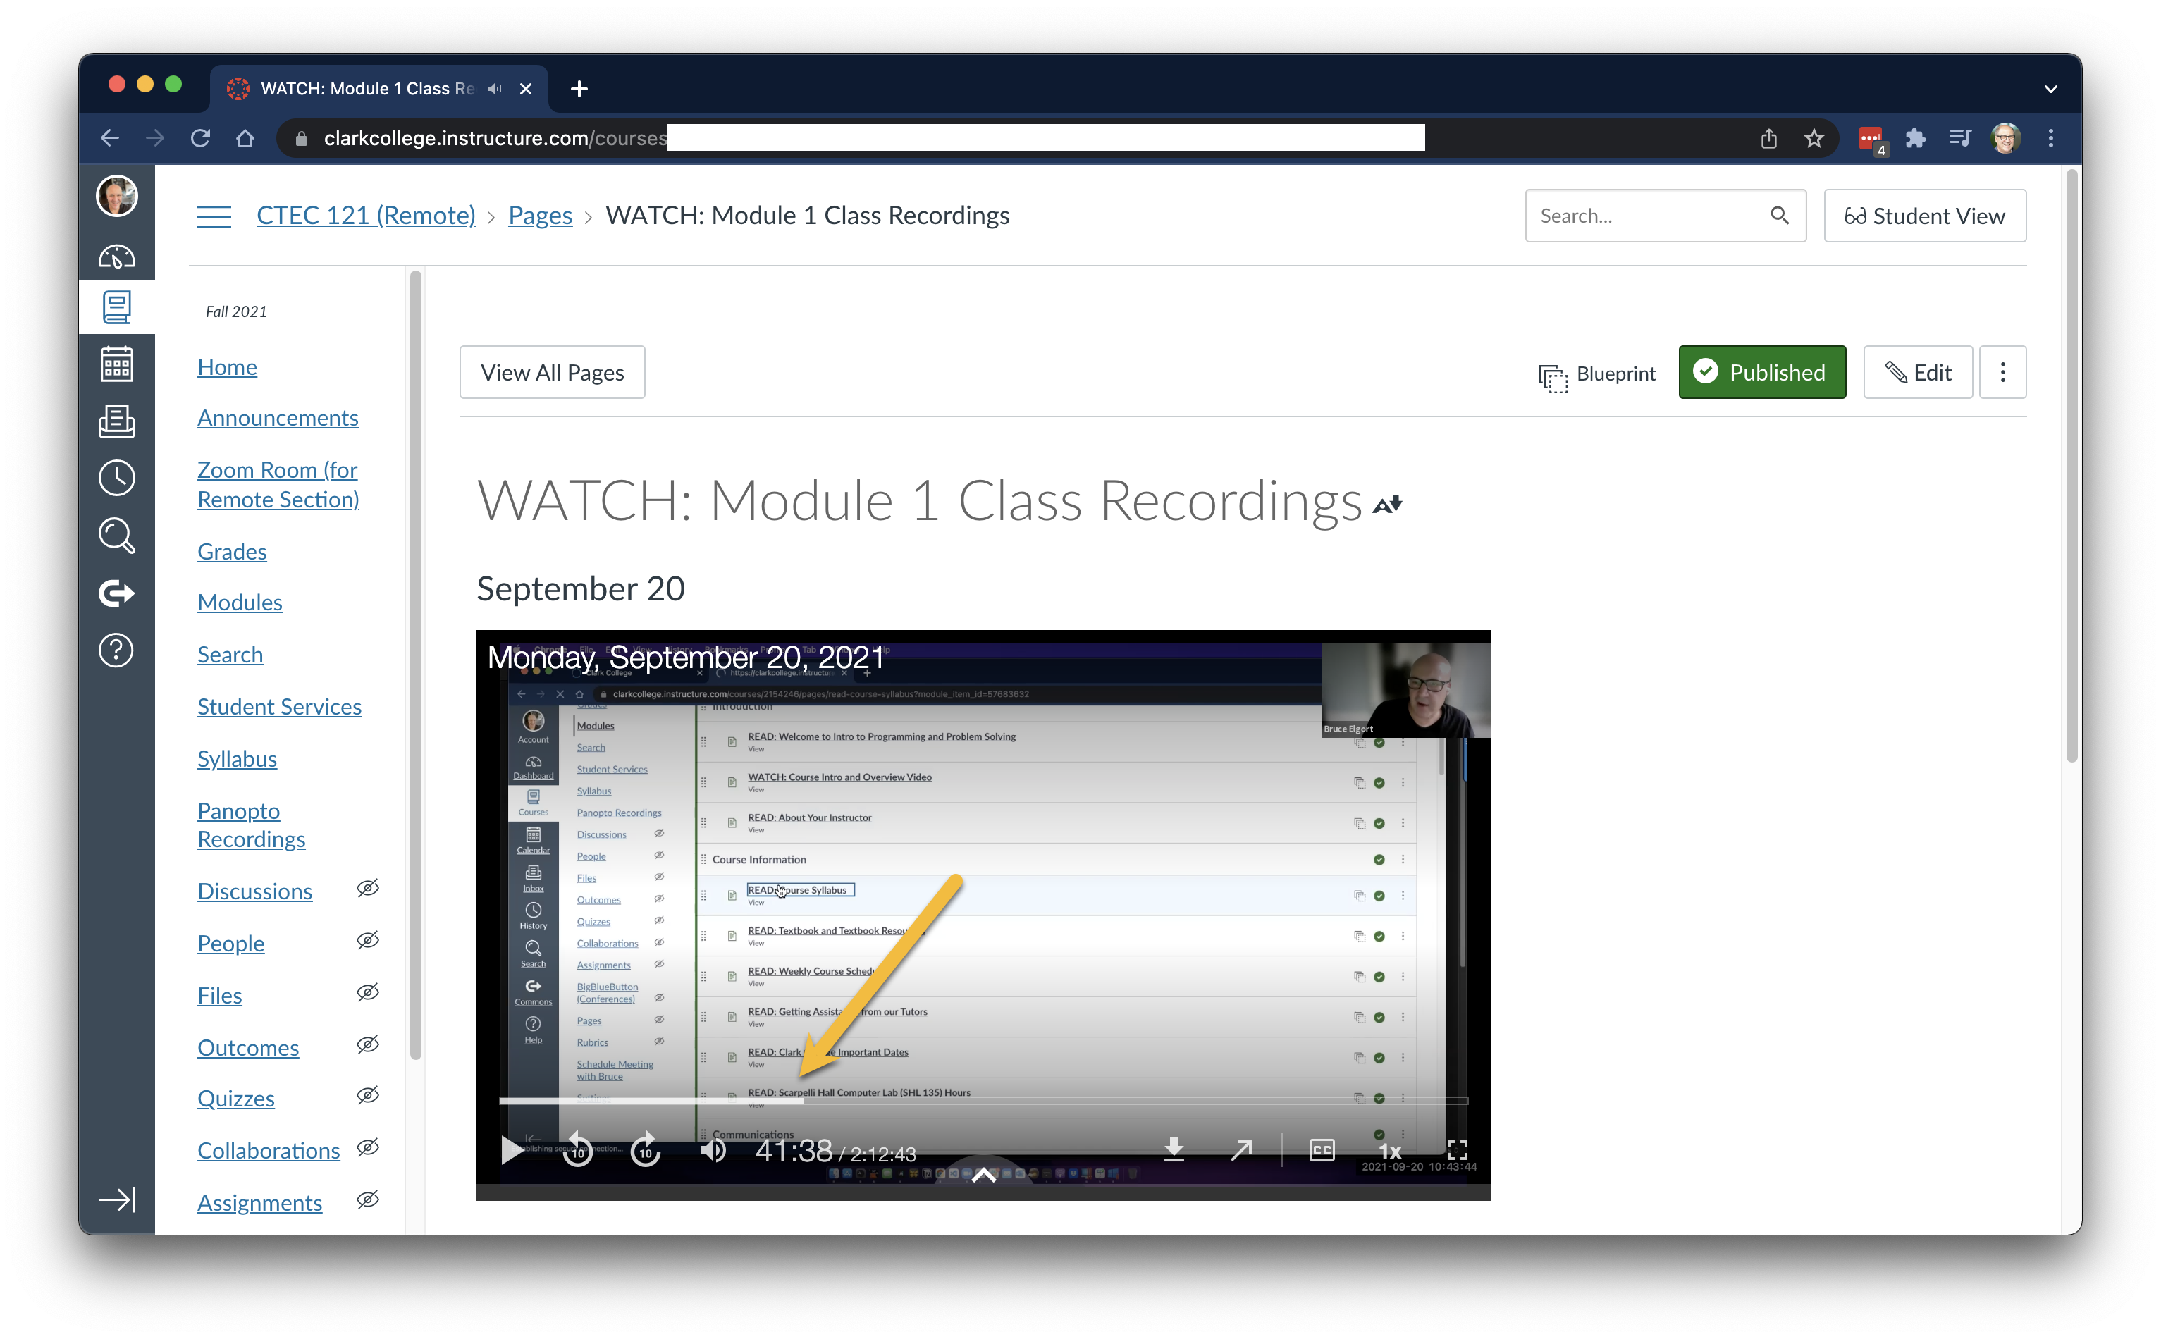Click the View All Pages button
The width and height of the screenshot is (2161, 1339).
pos(552,372)
